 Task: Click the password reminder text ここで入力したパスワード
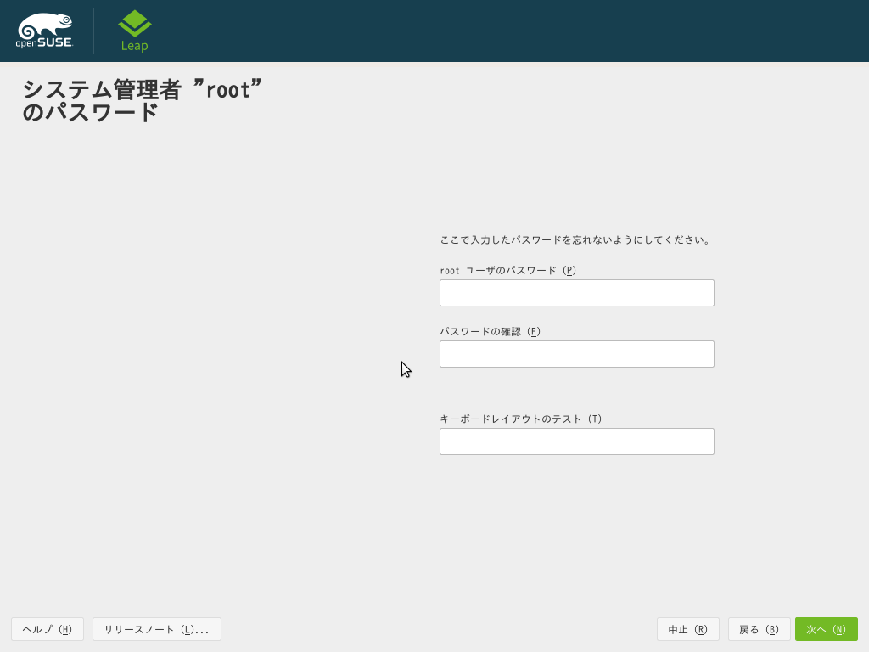point(575,240)
